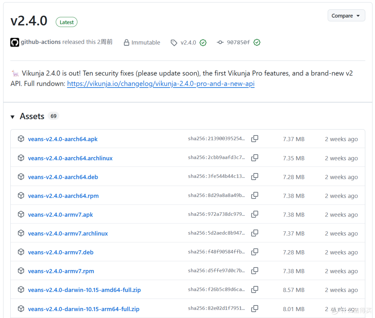
Task: Download veans-v2.4.0-aarch64.archlinux
Action: tap(70, 158)
